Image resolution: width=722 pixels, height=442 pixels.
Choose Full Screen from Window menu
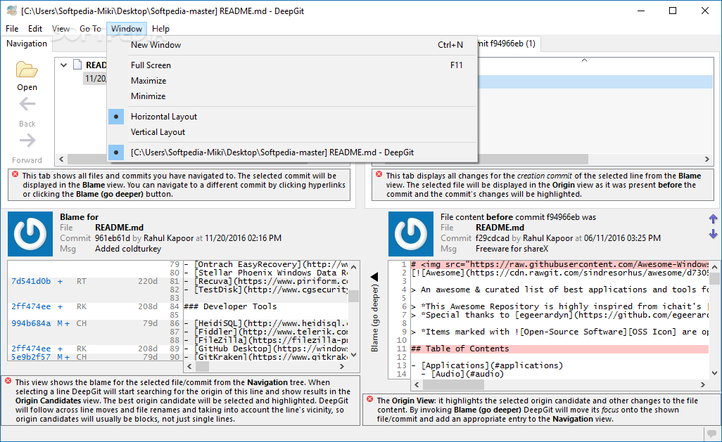click(292, 65)
